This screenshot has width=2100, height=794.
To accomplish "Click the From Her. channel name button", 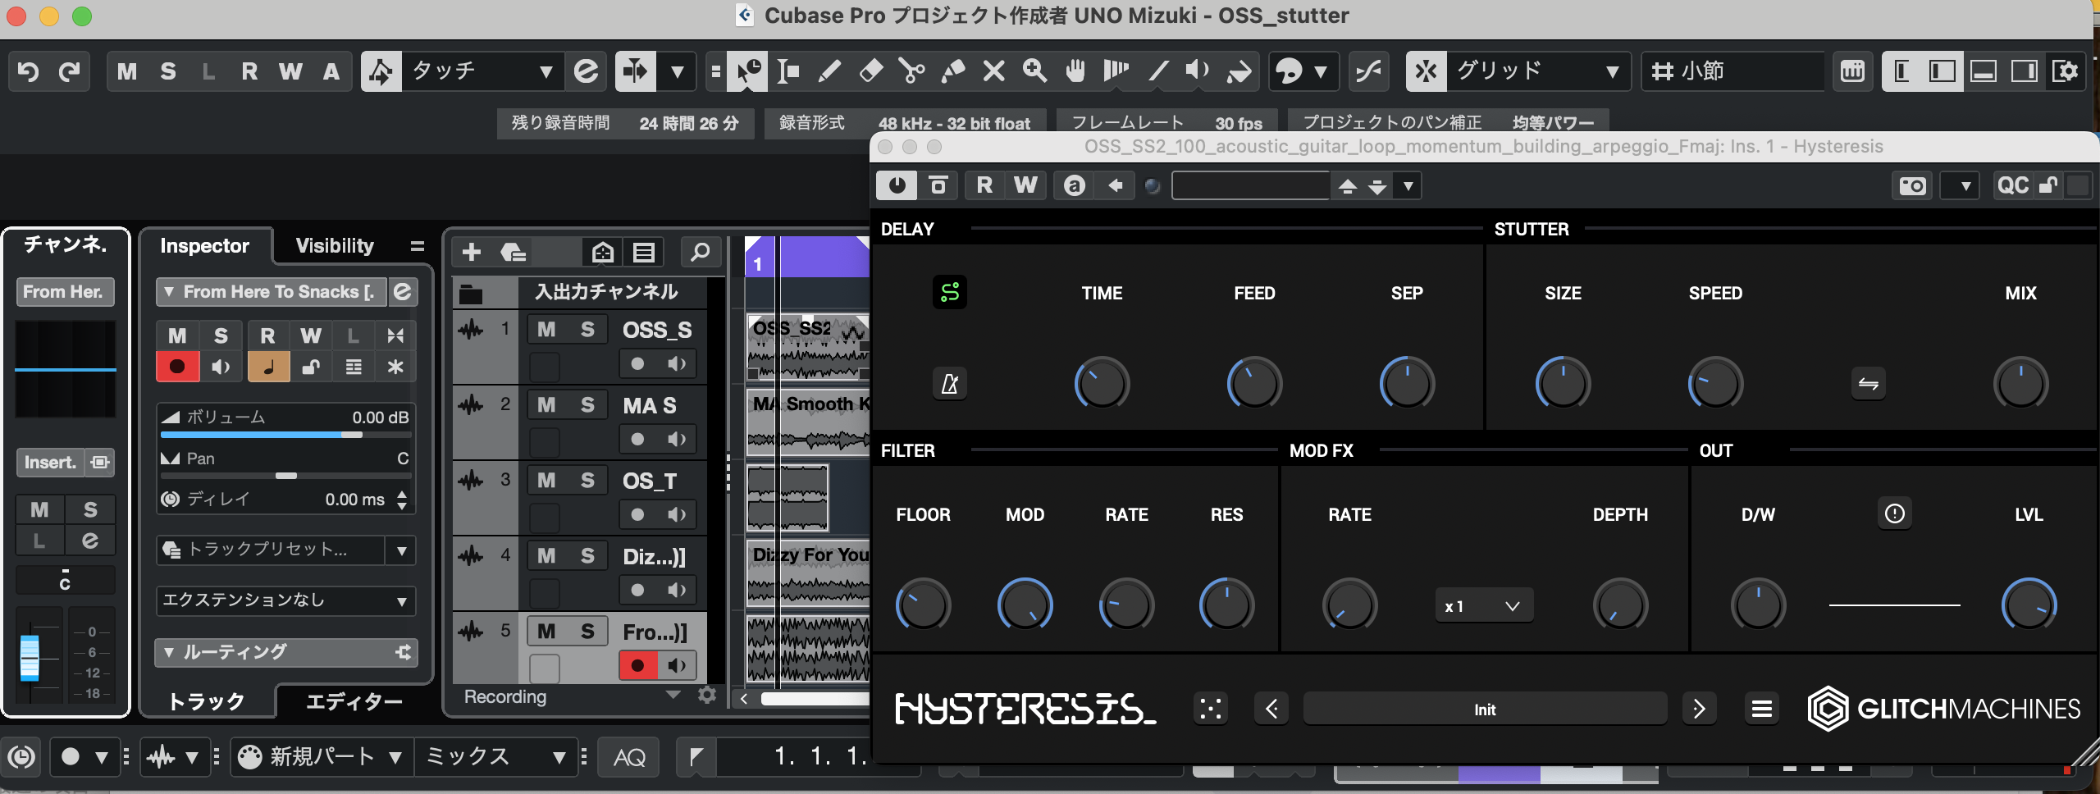I will tap(65, 292).
